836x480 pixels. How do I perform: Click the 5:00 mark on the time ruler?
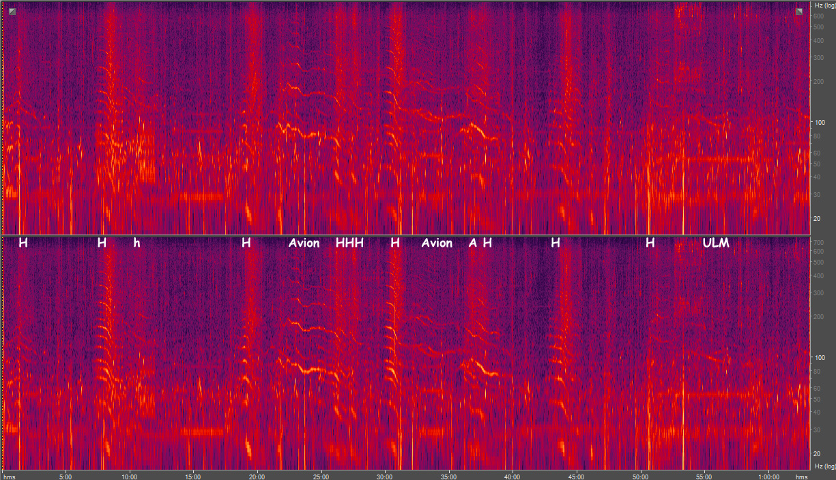[66, 476]
